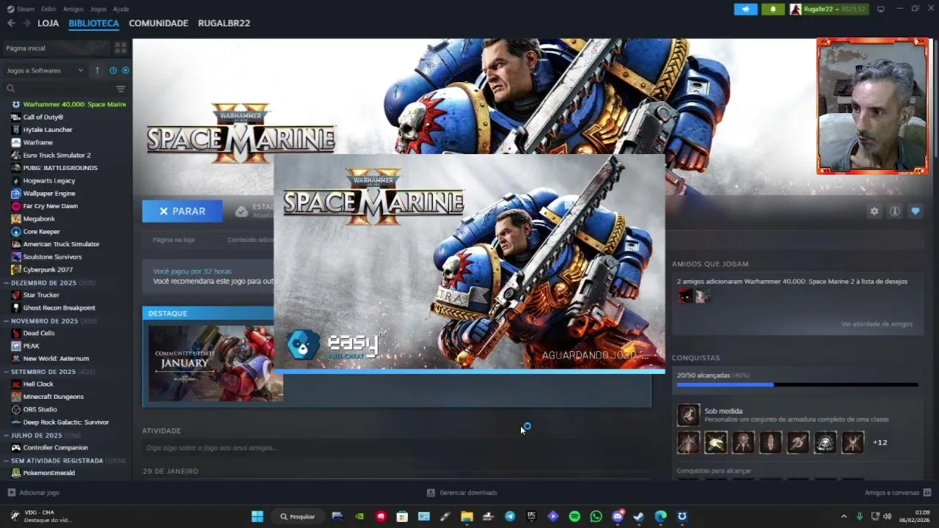Click the sort ascending arrow in library
This screenshot has width=939, height=528.
97,70
